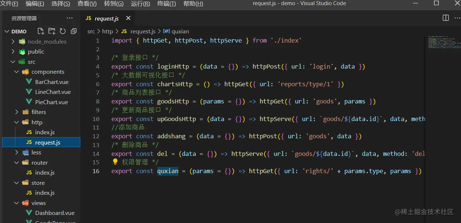Image resolution: width=461 pixels, height=223 pixels.
Task: Click the 资源管理器 panel title
Action: click(x=24, y=18)
